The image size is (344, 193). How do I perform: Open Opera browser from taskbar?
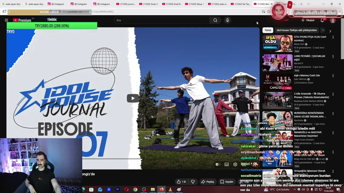click(126, 190)
